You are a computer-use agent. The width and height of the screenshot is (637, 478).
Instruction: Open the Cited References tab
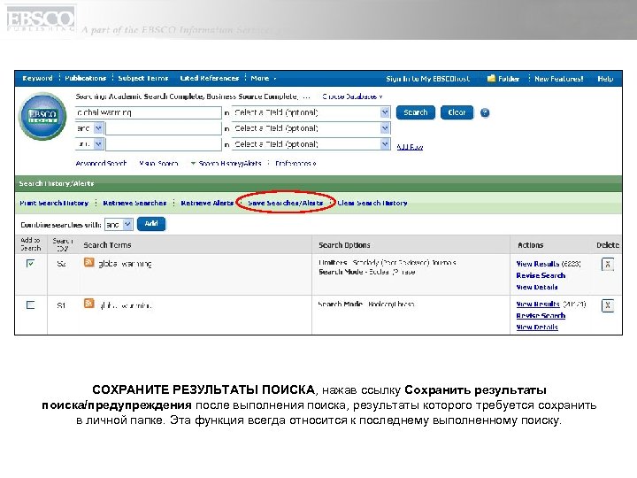209,78
